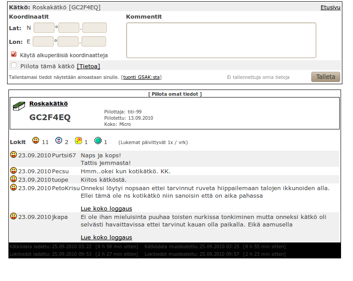Viewport: 353px width, 281px height.
Task: Open the Tietoa info link
Action: coord(88,66)
